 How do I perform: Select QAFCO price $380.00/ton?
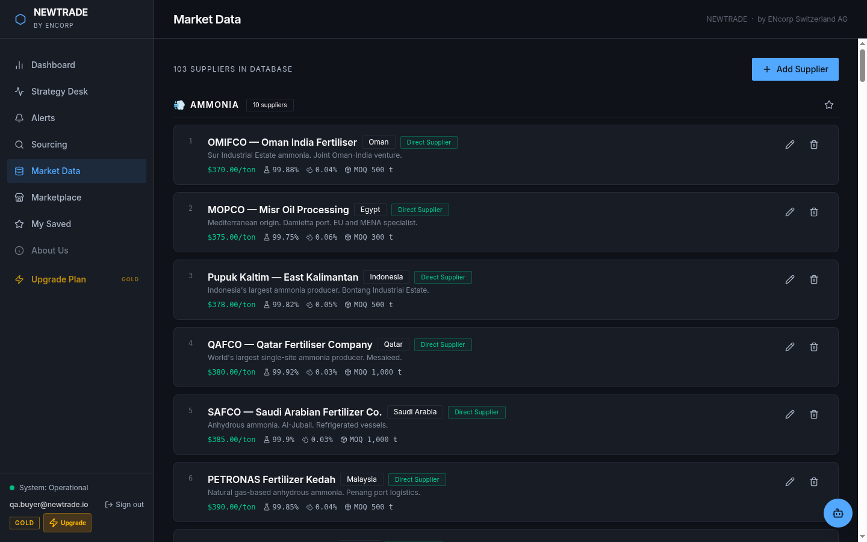(x=232, y=372)
